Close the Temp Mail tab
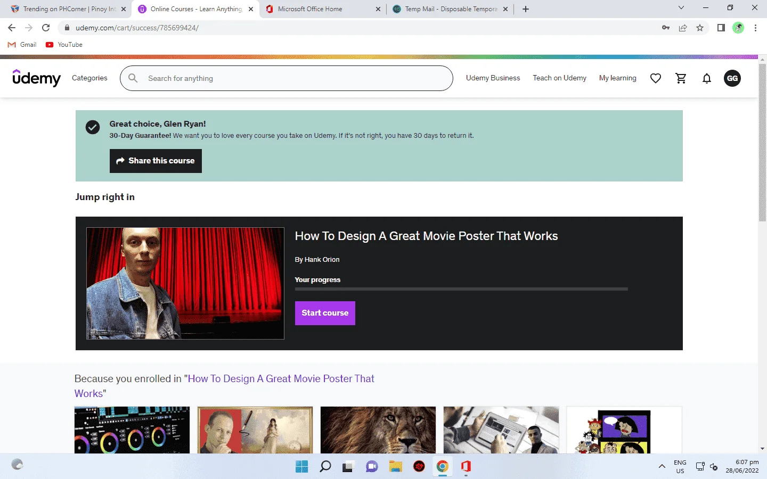767x479 pixels. click(x=505, y=9)
